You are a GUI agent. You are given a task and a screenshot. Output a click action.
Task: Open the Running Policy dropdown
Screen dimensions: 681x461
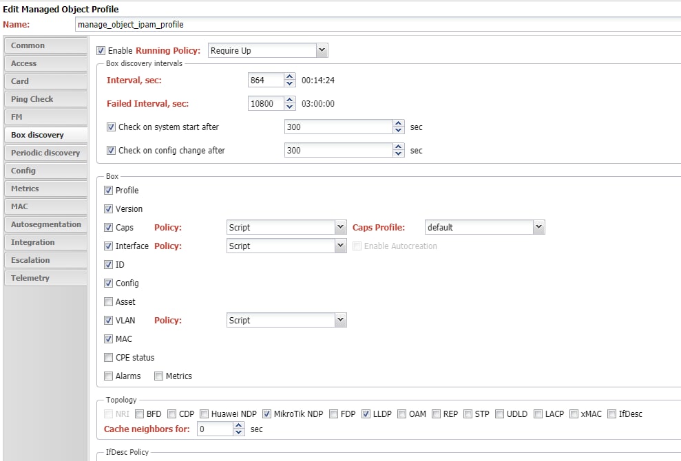(x=322, y=50)
